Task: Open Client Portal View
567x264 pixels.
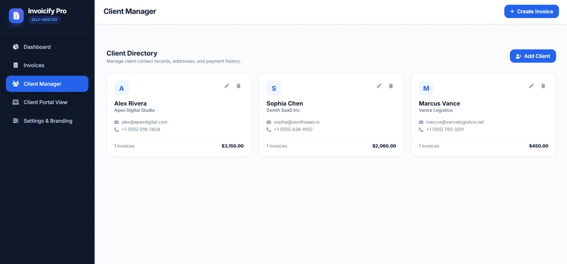Action: (x=47, y=102)
